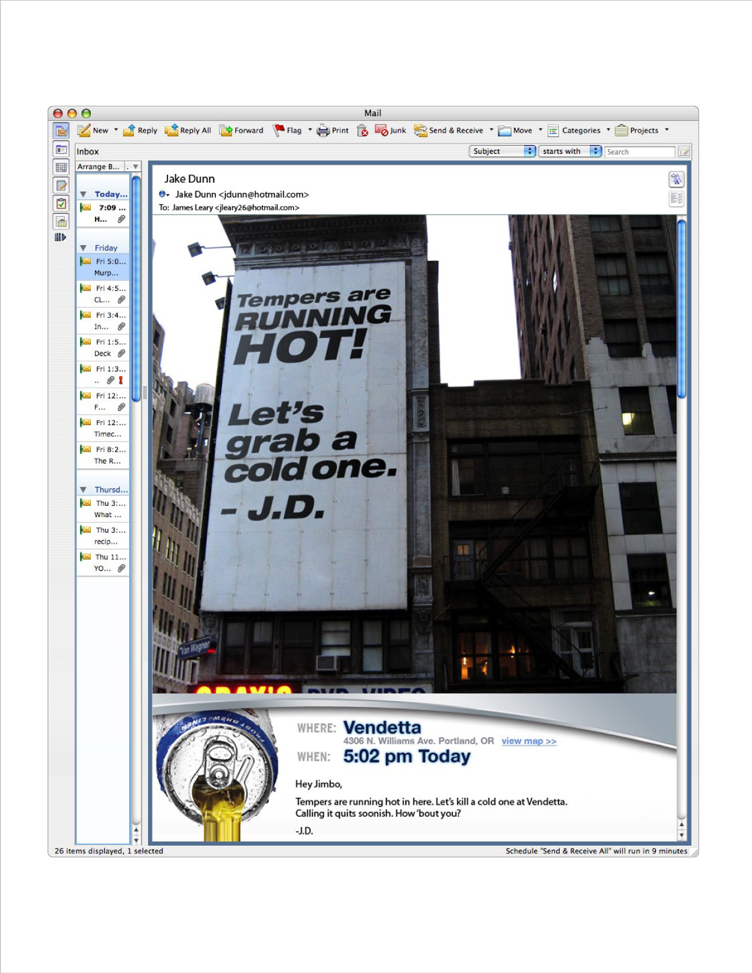Collapse the Friday group
The height and width of the screenshot is (973, 752).
[x=83, y=248]
